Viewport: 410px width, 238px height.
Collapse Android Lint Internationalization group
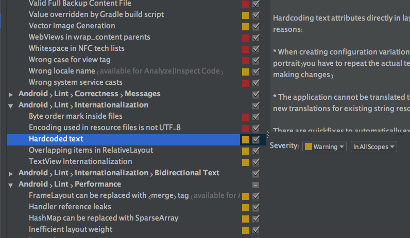tap(11, 105)
